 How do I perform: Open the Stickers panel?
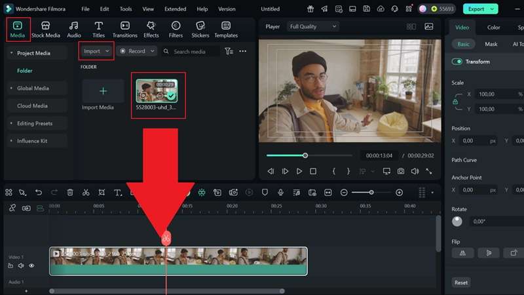(x=200, y=29)
